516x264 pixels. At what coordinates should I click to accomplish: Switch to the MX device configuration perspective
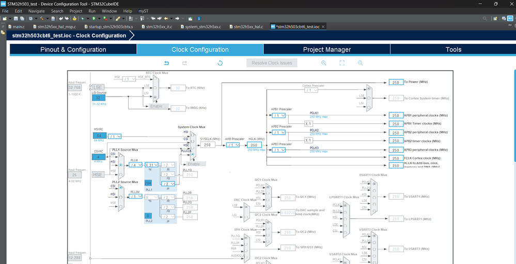pos(510,19)
